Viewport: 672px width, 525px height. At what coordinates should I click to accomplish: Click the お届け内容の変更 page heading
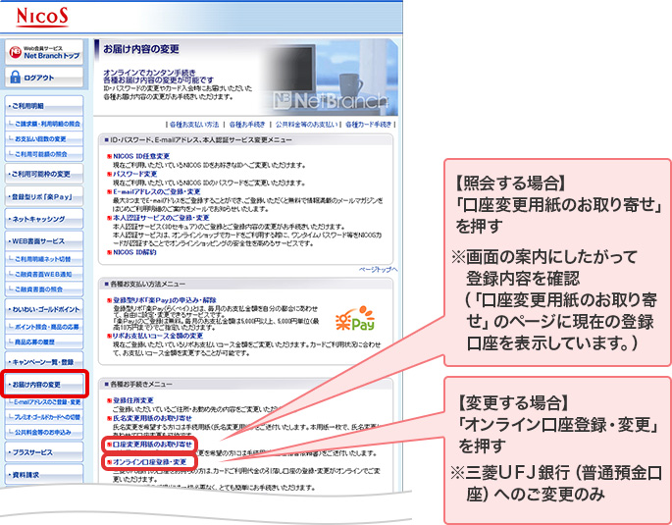point(141,49)
